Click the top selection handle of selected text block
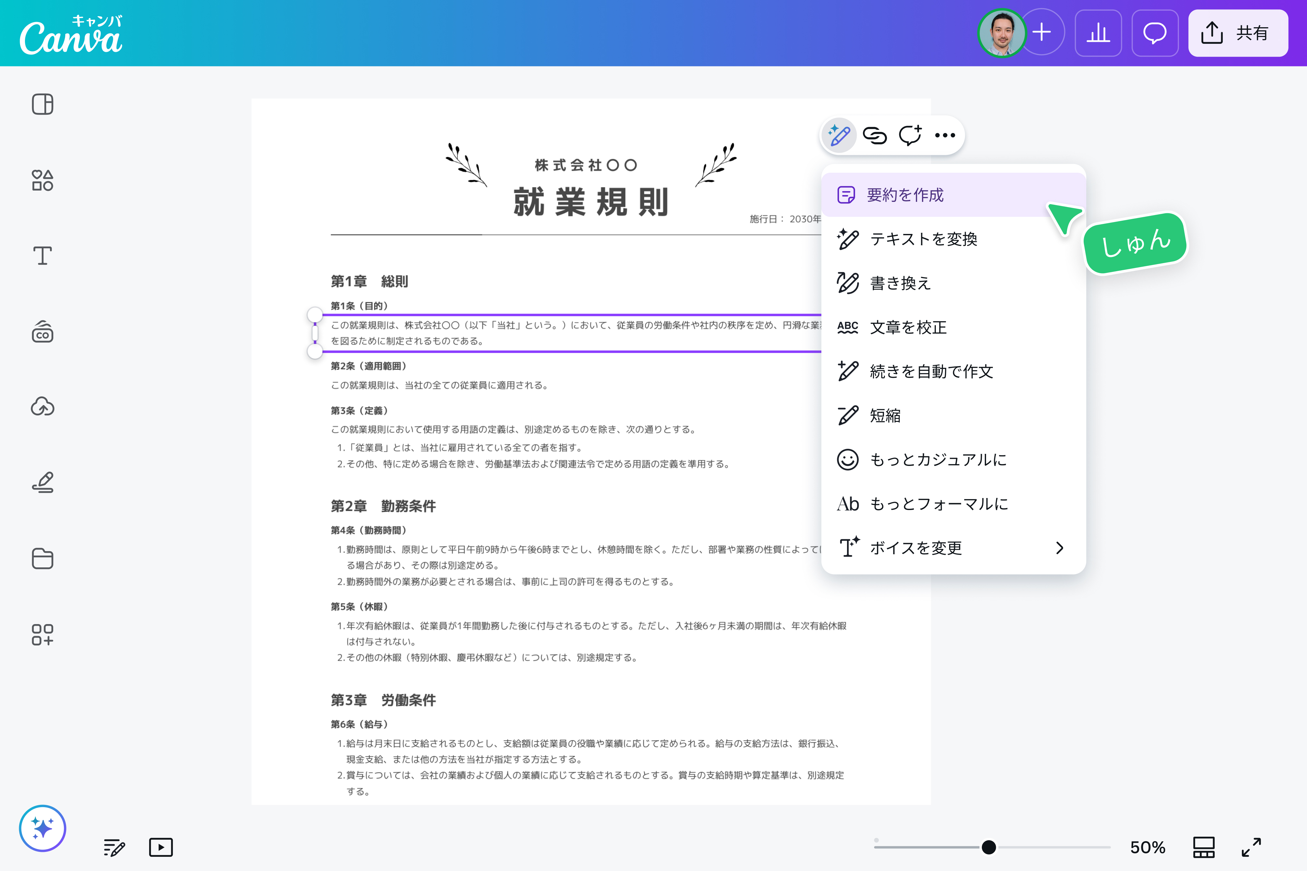Screen dimensions: 1307x871 (x=315, y=315)
